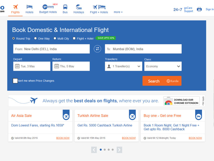Click the printer icon in header
The height and width of the screenshot is (161, 214).
199,9
